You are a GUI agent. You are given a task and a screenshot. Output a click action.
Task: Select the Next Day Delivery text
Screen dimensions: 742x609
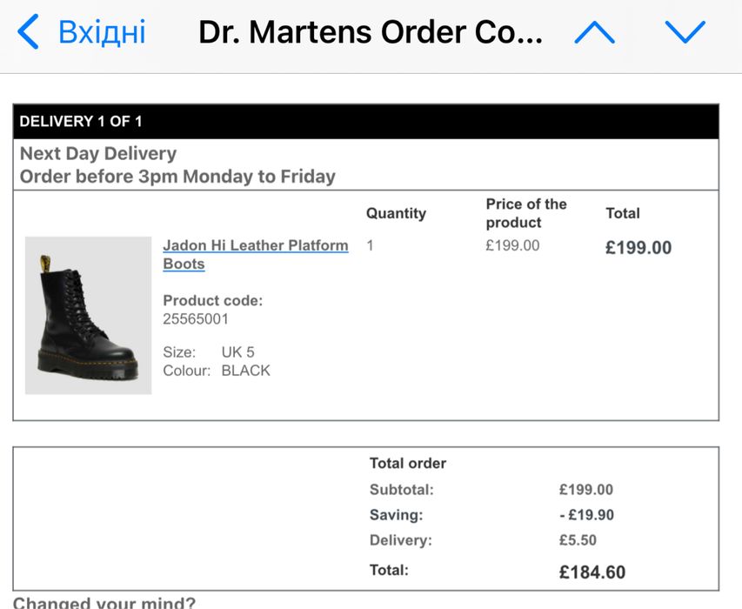(x=98, y=154)
